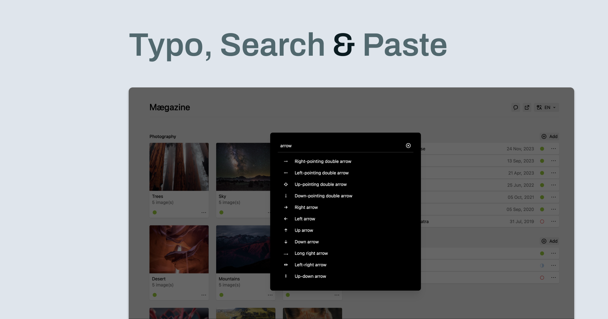Viewport: 608px width, 319px height.
Task: Select the Long right arrow symbol
Action: tap(311, 253)
